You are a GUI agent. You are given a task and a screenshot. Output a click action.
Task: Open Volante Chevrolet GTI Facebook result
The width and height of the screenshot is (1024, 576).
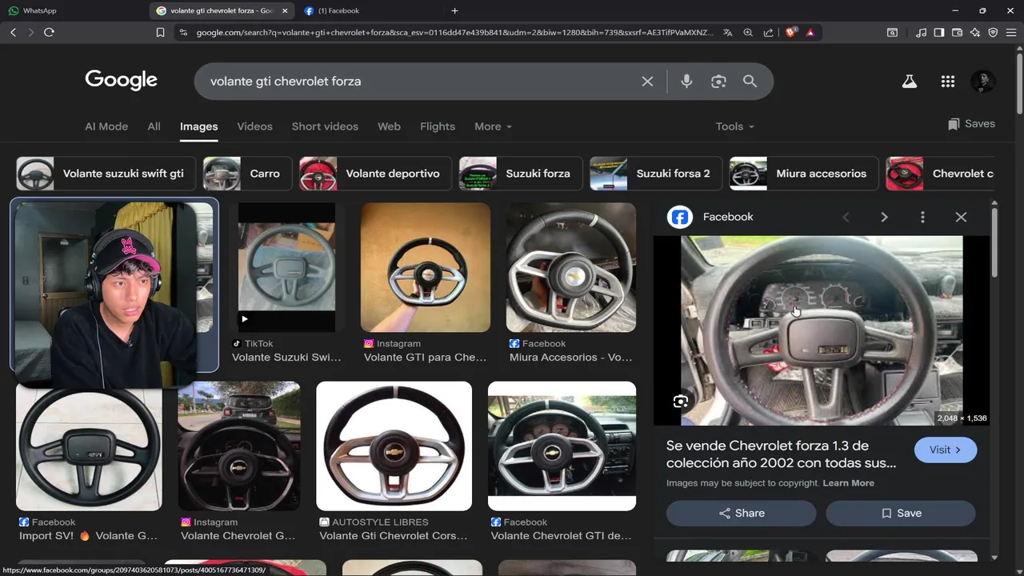click(x=562, y=446)
